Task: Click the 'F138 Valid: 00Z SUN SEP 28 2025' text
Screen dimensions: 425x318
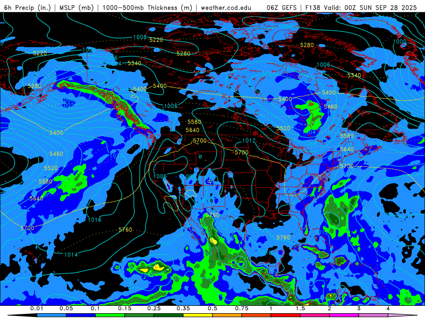Action: tap(361, 7)
